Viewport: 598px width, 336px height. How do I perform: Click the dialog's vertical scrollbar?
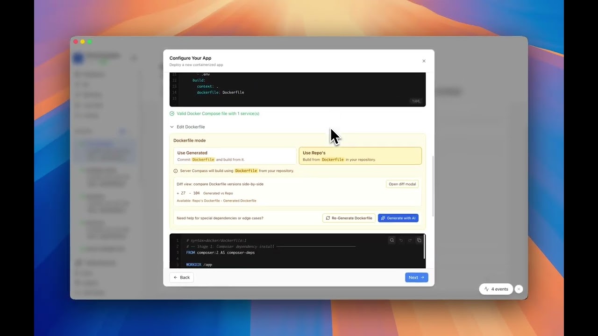pyautogui.click(x=433, y=186)
